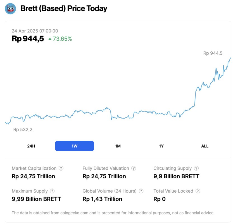The width and height of the screenshot is (233, 224).
Task: Click Fully Diluted Valuation question mark icon
Action: click(x=134, y=169)
